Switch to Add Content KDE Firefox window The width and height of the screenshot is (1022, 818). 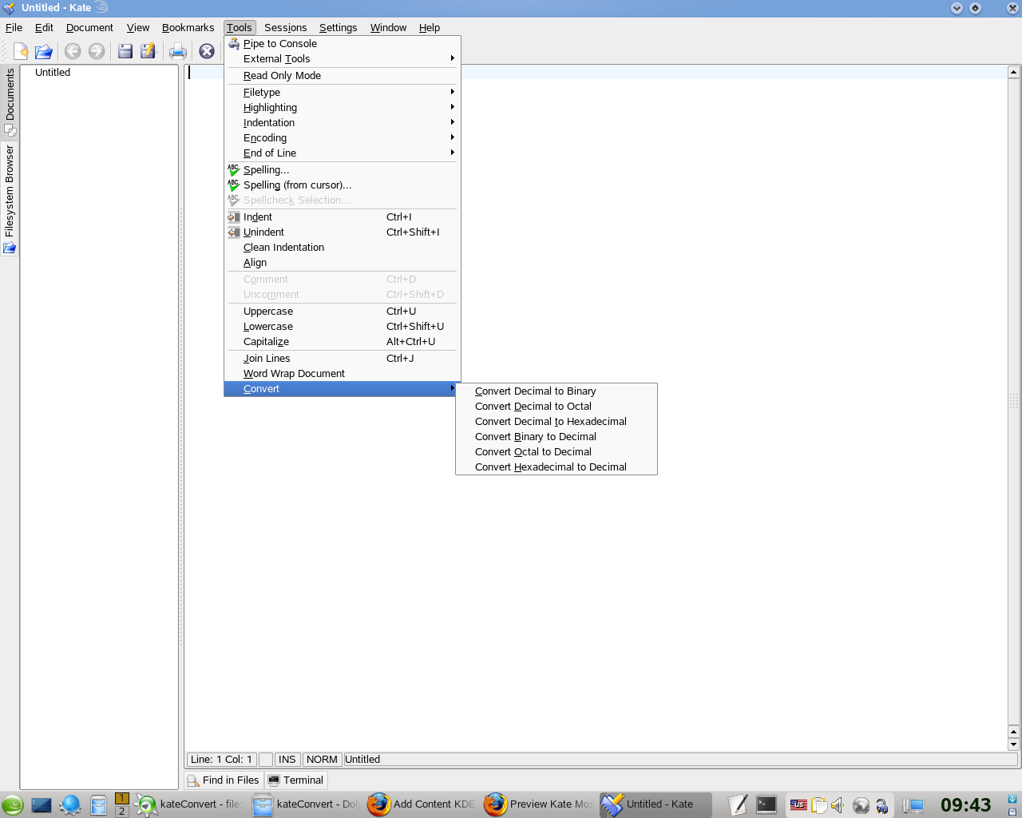(x=421, y=804)
